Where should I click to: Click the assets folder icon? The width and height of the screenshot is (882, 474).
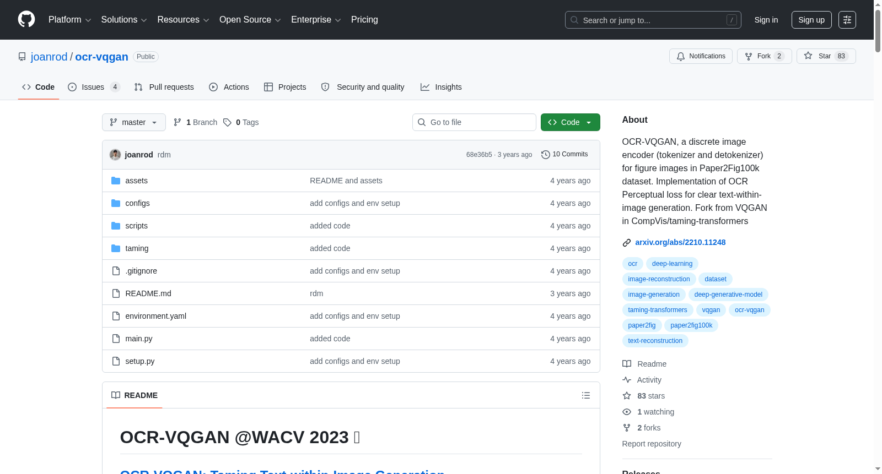[x=116, y=181]
